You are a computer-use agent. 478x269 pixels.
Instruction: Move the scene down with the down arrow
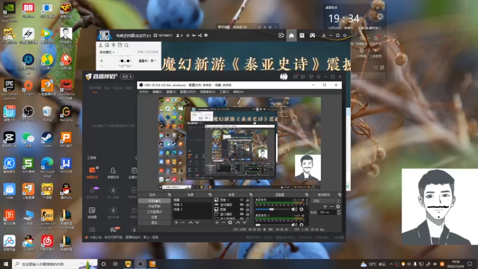pos(197,222)
